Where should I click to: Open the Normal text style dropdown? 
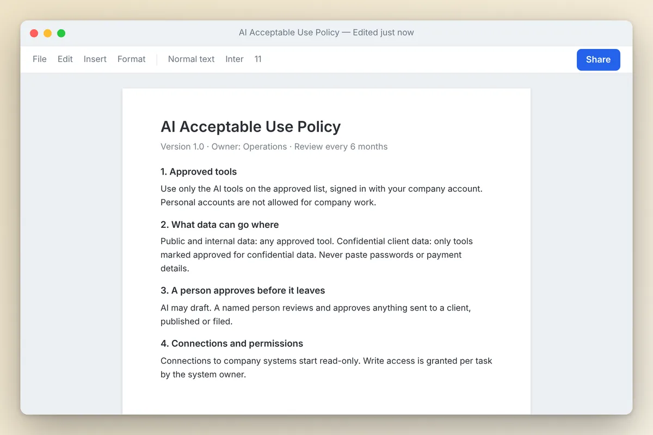pyautogui.click(x=192, y=59)
